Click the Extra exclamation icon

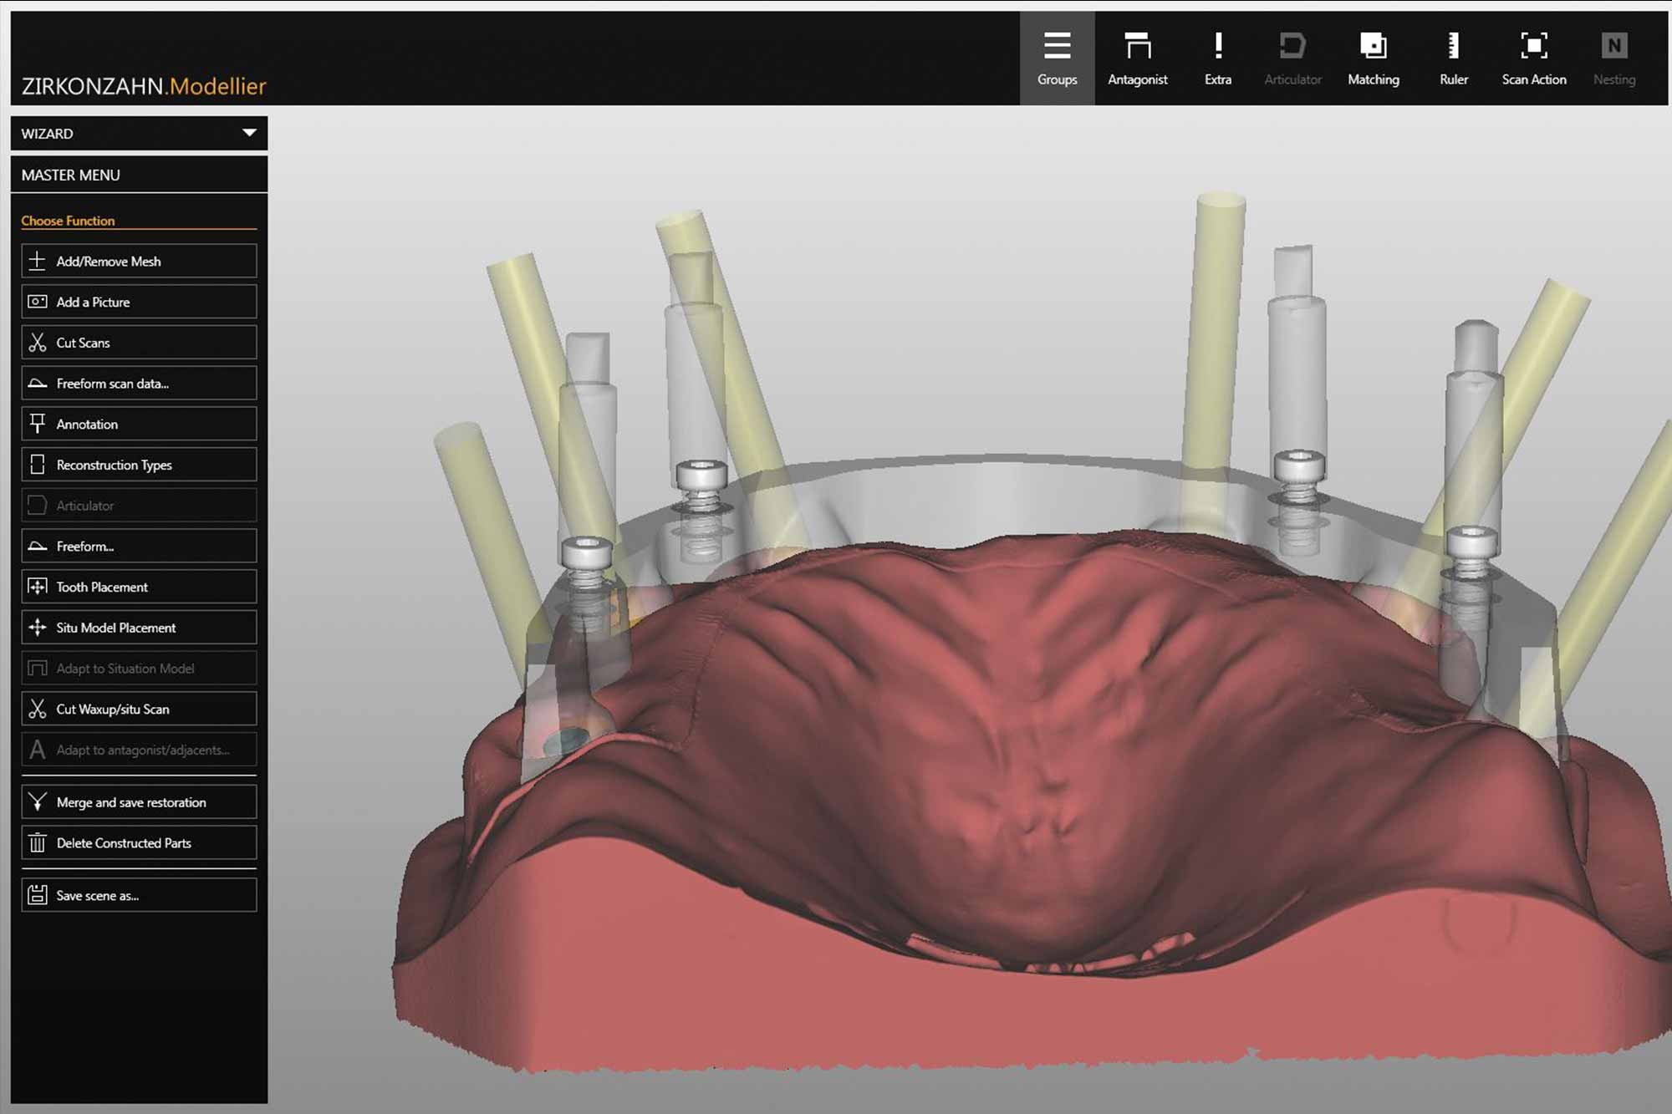1218,58
